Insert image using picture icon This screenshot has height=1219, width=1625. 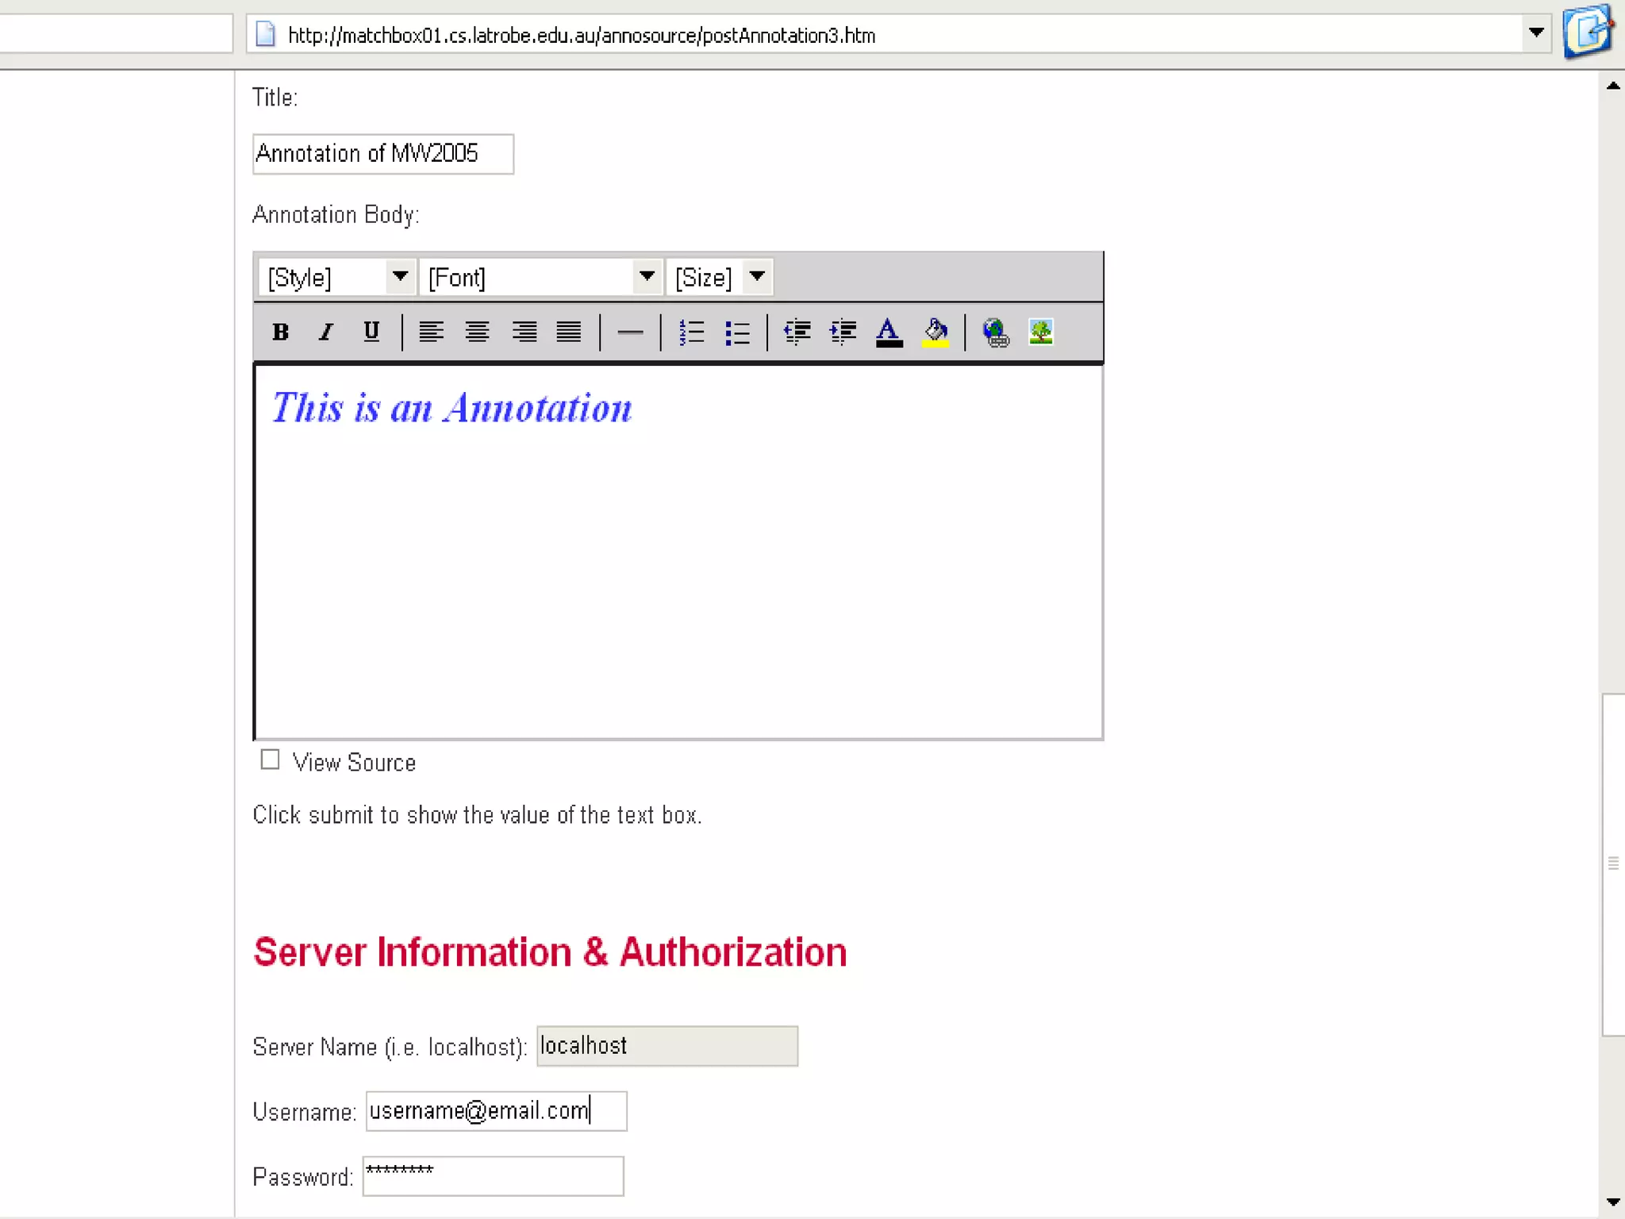(1041, 332)
